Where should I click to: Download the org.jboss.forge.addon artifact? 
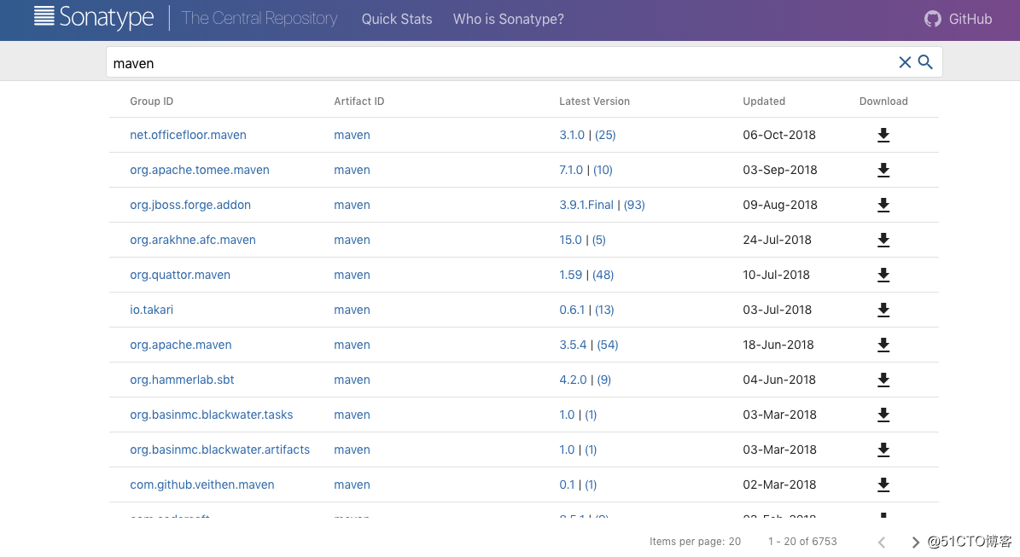tap(883, 206)
